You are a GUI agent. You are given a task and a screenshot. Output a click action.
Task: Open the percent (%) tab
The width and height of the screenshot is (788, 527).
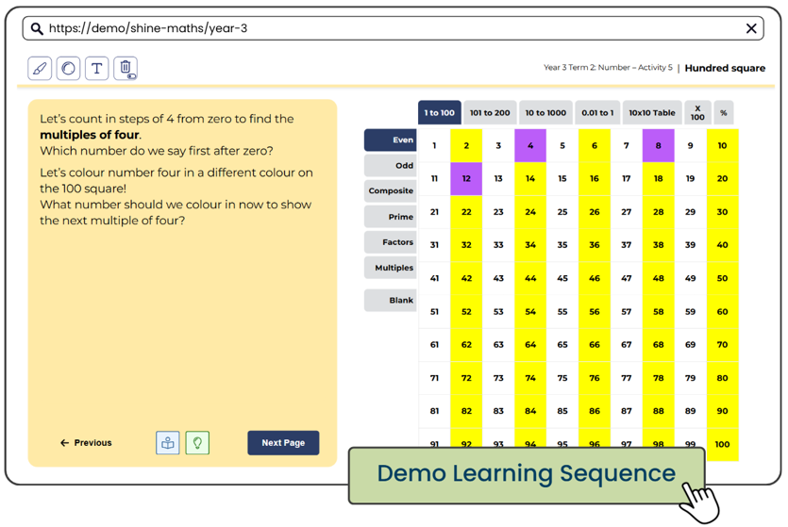tap(724, 113)
